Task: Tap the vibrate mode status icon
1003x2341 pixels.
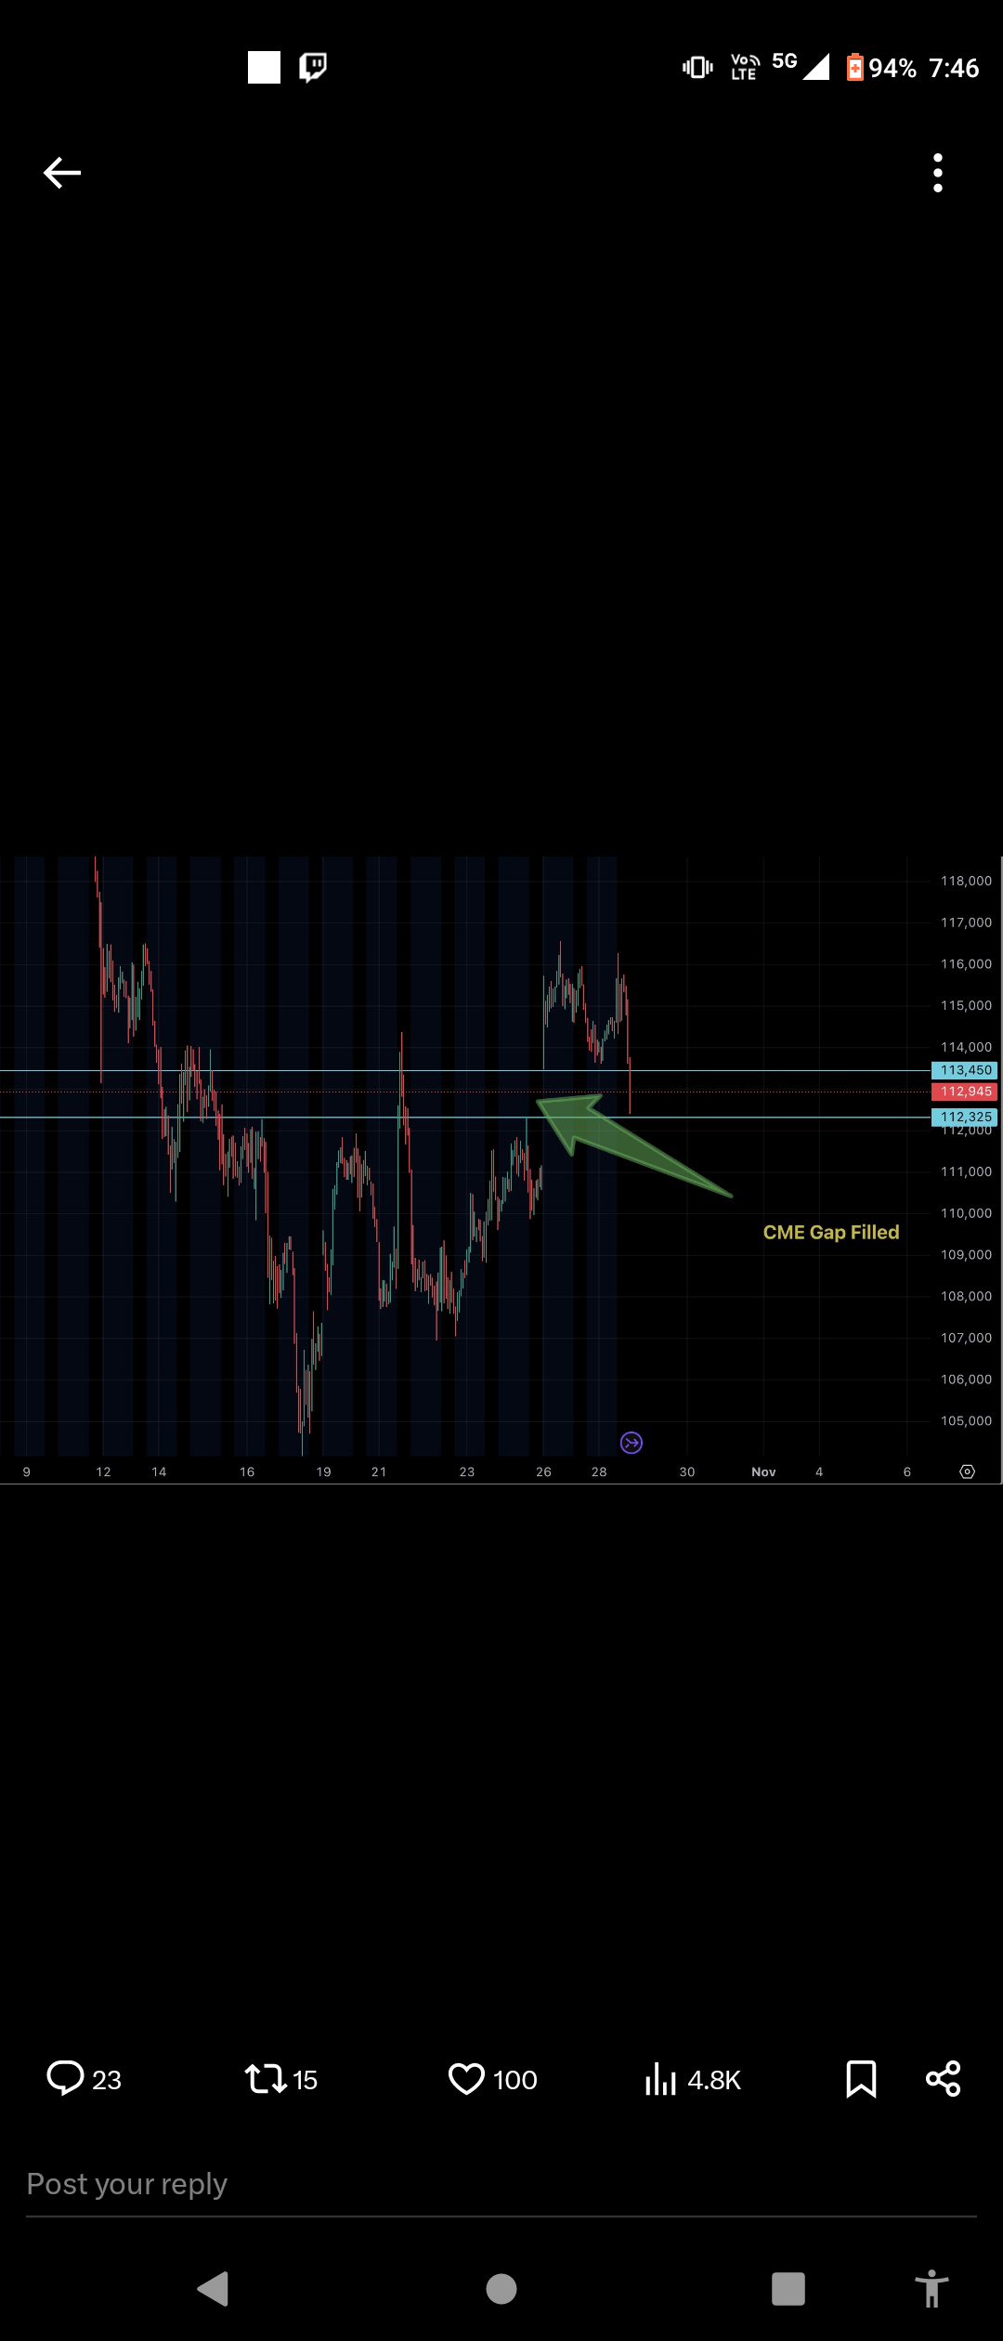Action: [x=697, y=67]
